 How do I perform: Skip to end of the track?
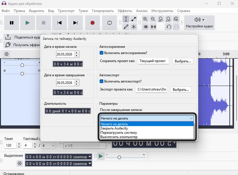pyautogui.click(x=76, y=23)
